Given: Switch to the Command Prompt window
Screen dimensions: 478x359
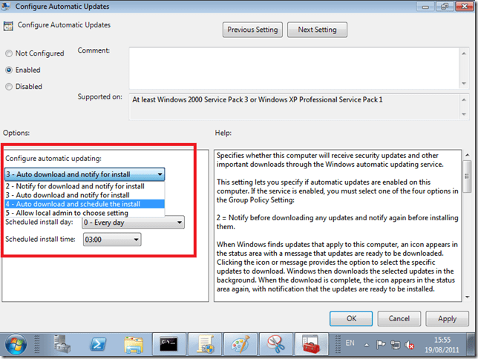Looking at the screenshot, I should click(x=168, y=343).
